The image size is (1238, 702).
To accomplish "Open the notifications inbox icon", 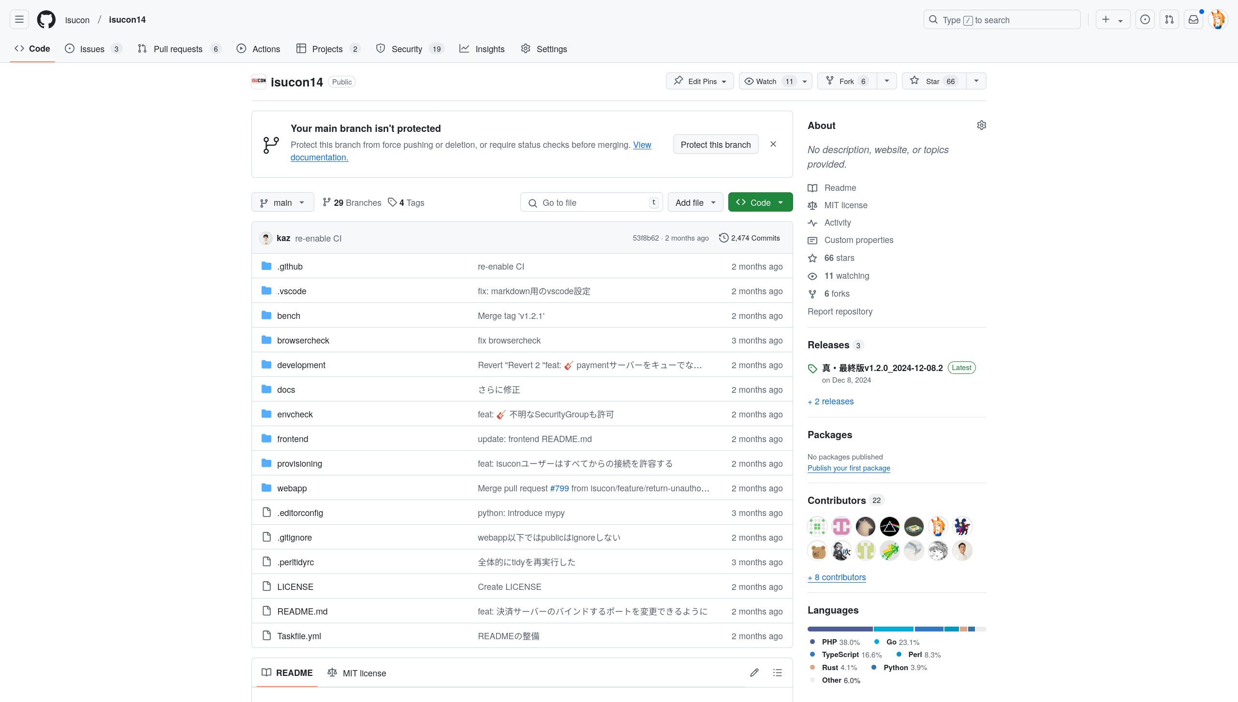I will coord(1194,19).
